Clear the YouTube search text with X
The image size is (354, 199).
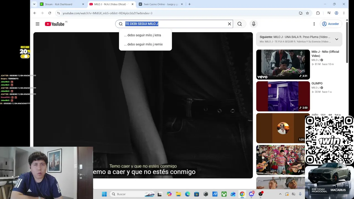click(x=229, y=24)
